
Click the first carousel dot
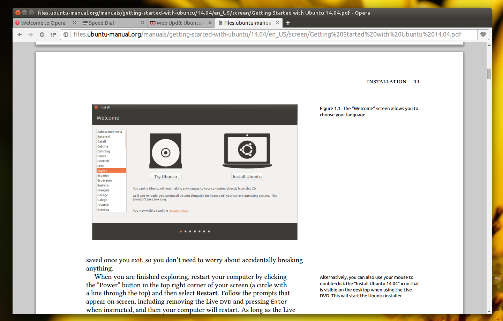pyautogui.click(x=181, y=231)
